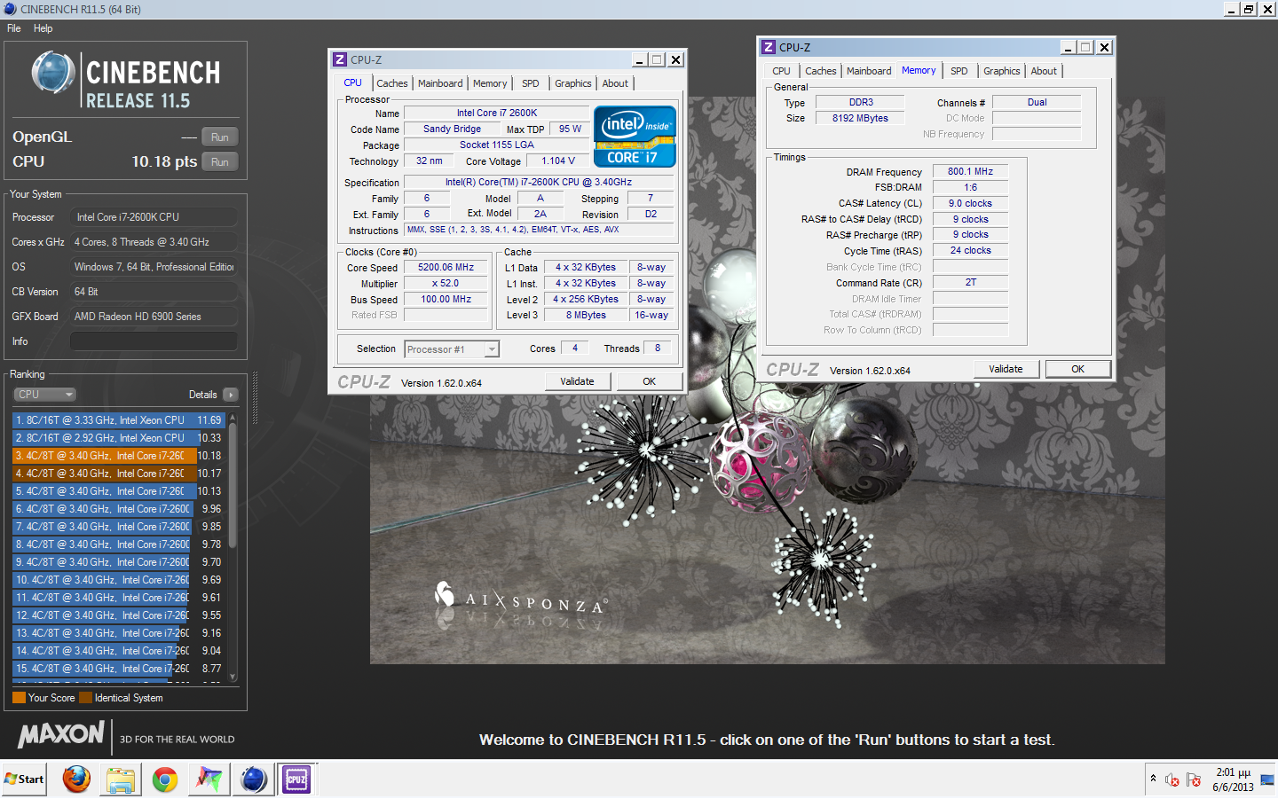Open Firefox from the taskbar
1278x799 pixels.
coord(76,779)
